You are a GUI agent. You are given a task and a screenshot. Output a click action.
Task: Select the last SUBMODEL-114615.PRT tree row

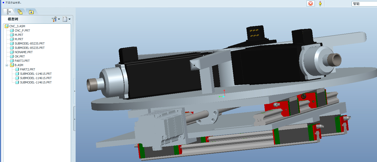point(33,82)
